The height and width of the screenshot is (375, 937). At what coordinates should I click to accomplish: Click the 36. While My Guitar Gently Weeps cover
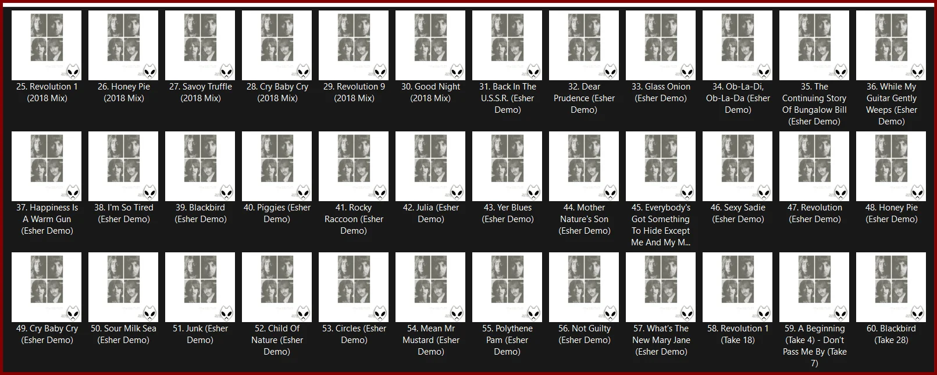coord(891,45)
